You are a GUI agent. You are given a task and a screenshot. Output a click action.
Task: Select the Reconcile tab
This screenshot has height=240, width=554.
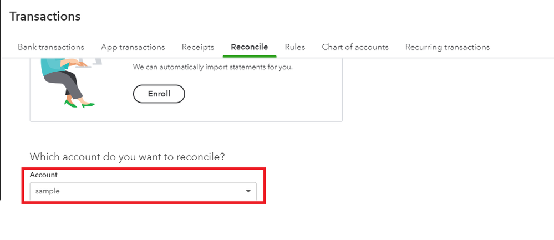tap(250, 47)
